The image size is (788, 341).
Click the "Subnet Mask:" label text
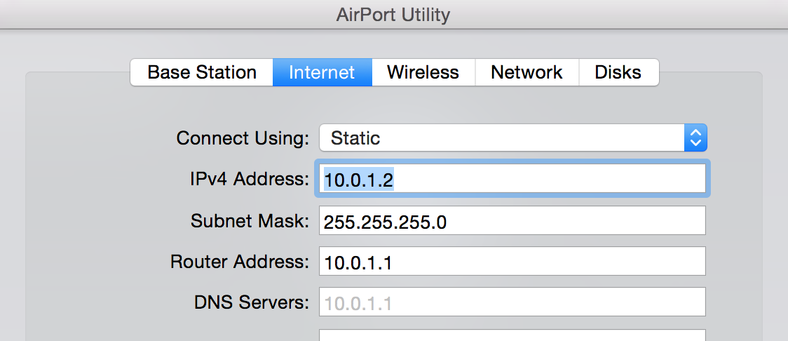point(250,221)
